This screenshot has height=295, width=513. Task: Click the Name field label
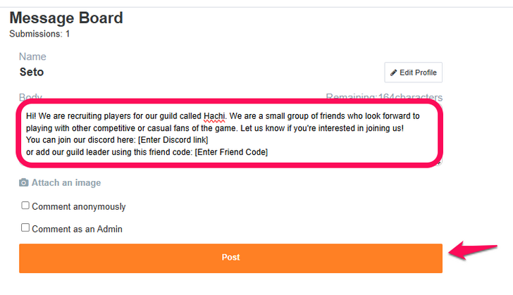(32, 56)
